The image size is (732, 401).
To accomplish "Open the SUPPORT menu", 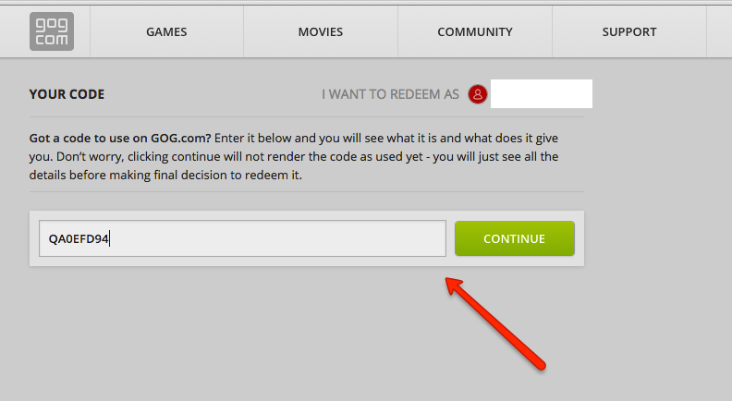I will click(x=629, y=31).
